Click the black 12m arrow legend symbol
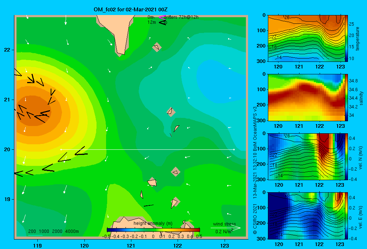 click(163, 23)
